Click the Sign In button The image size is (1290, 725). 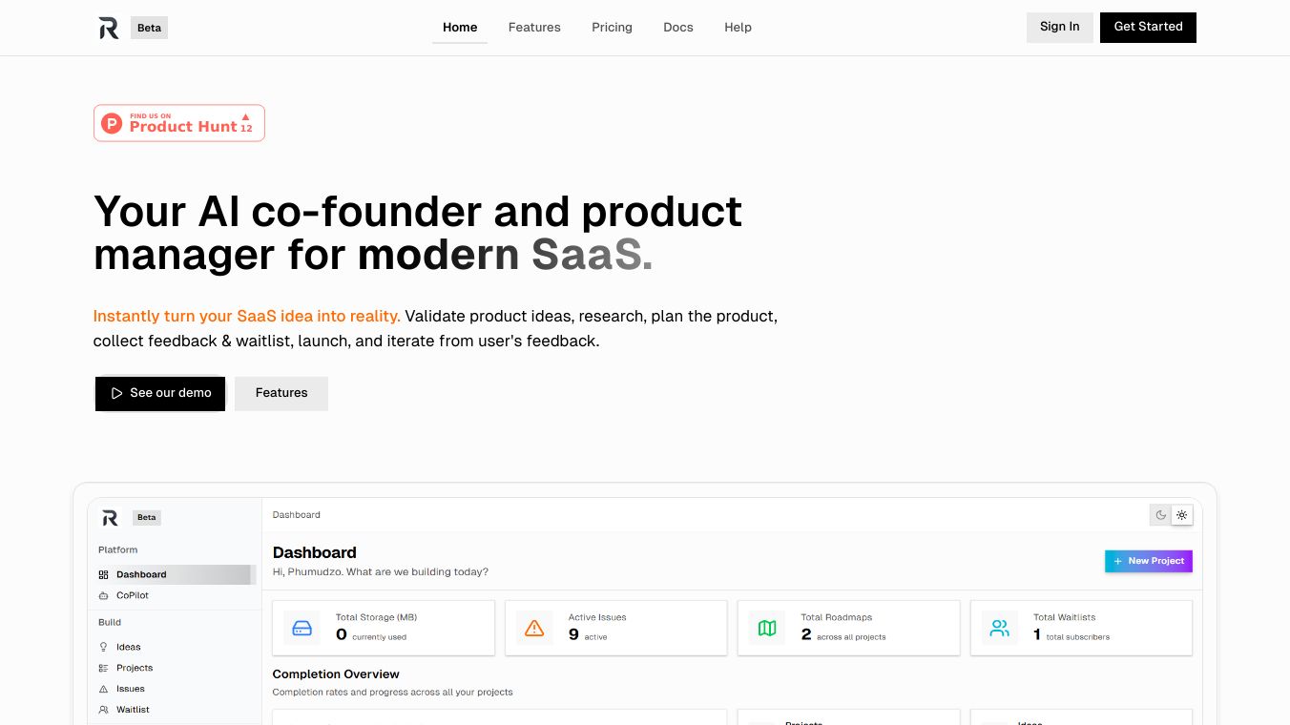click(1059, 27)
